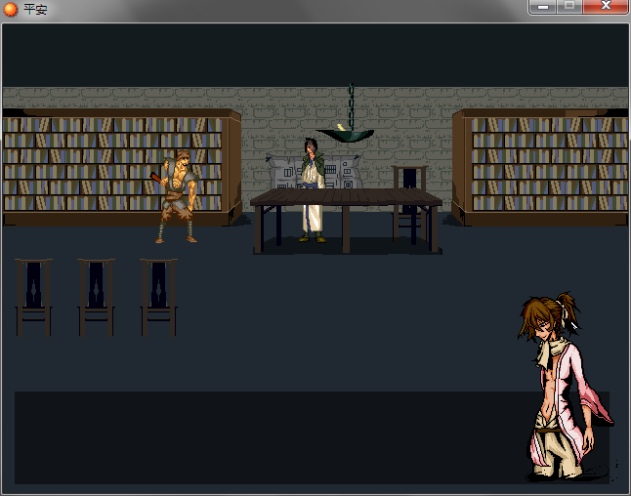The image size is (631, 496).
Task: Maximize the game window
Action: click(569, 7)
